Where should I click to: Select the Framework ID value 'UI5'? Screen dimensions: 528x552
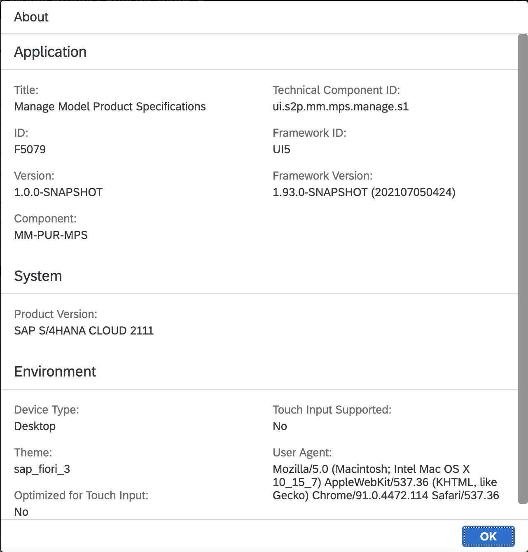pyautogui.click(x=281, y=149)
